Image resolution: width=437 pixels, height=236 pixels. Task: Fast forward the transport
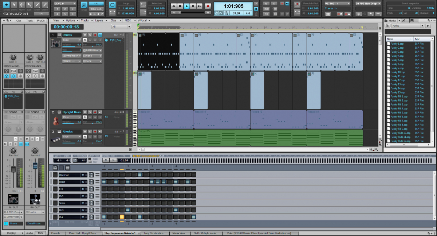tap(200, 6)
